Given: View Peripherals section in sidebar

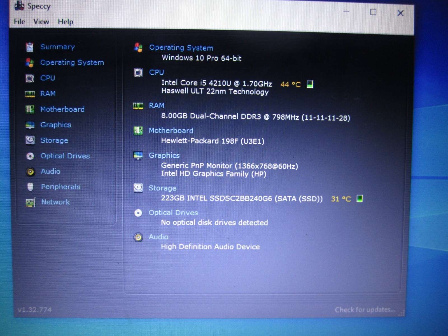Looking at the screenshot, I should (x=61, y=187).
